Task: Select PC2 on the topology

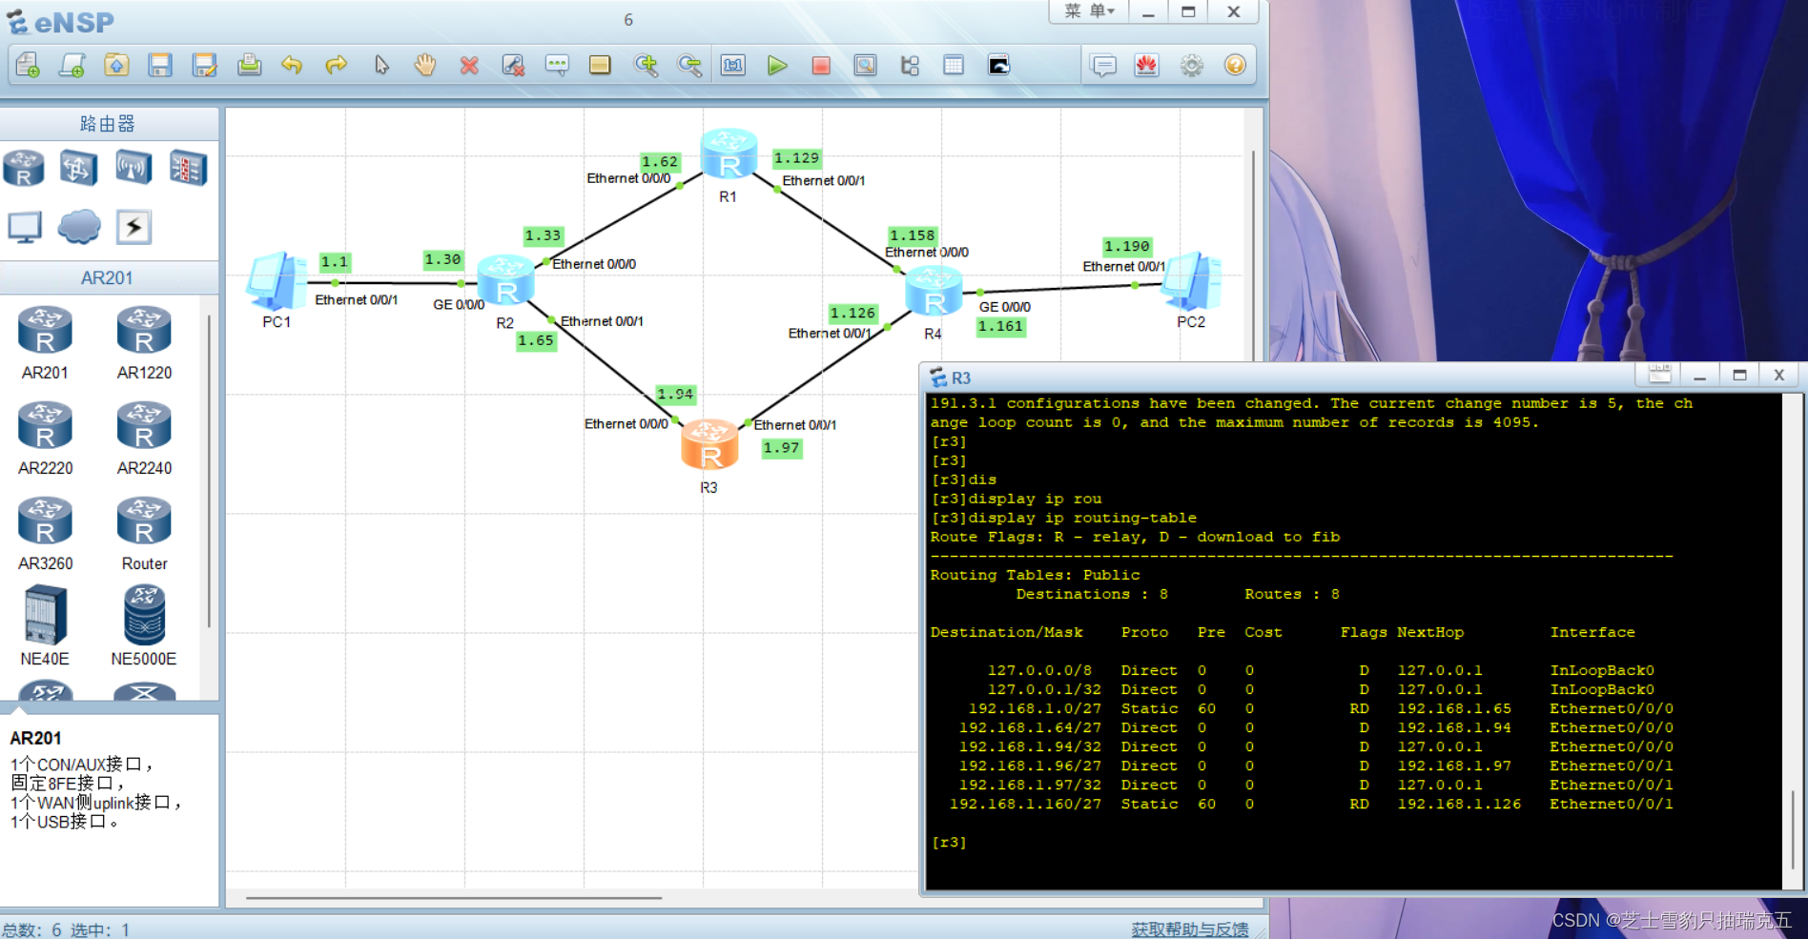Action: click(1192, 280)
